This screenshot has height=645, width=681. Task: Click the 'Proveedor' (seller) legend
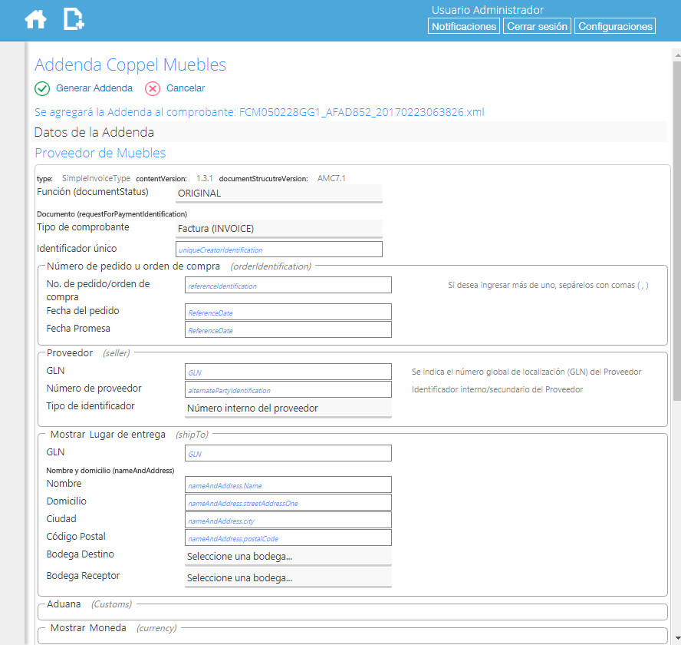click(70, 352)
